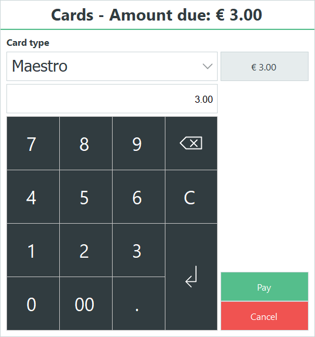The width and height of the screenshot is (315, 337).
Task: Tap the 4 key on keypad
Action: coord(33,197)
